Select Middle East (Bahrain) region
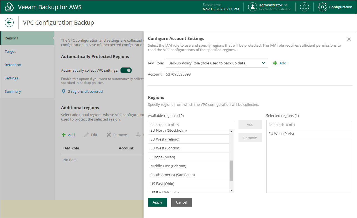The image size is (357, 218). click(188, 166)
